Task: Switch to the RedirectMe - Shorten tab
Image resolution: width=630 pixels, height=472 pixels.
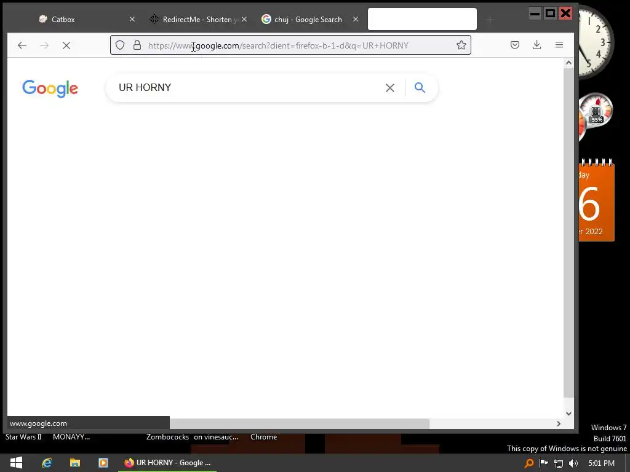Action: [197, 19]
